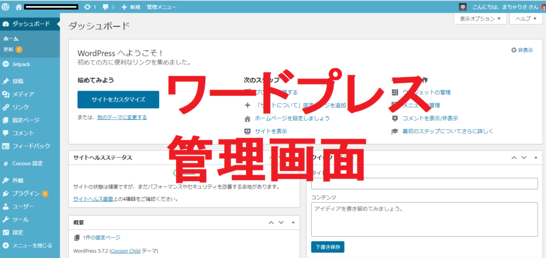The image size is (546, 258).
Task: Click the コンテンツ text area
Action: [424, 219]
